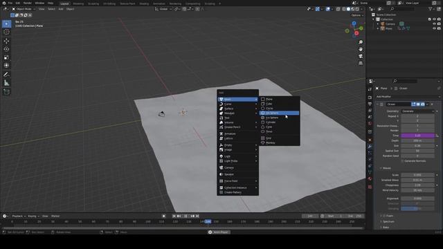The width and height of the screenshot is (443, 249).
Task: Open the Light submenu in Add menu
Action: [237, 156]
